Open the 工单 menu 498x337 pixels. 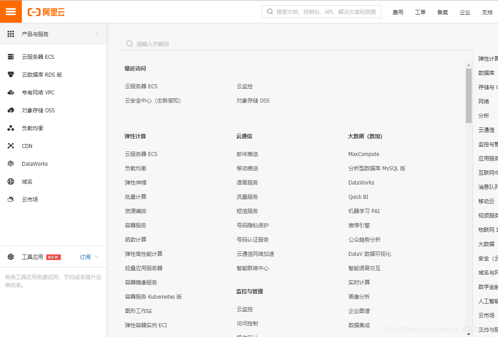[420, 12]
